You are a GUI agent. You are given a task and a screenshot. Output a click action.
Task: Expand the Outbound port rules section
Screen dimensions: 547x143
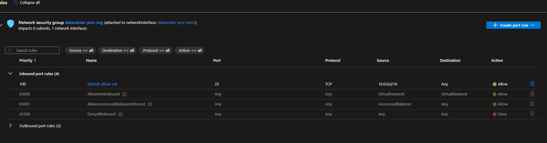10,126
